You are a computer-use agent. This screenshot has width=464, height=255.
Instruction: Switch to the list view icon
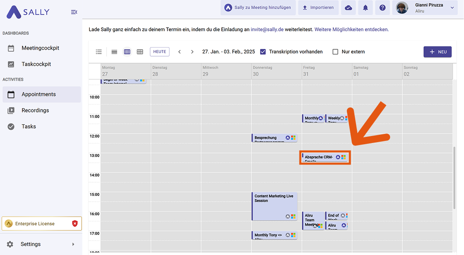coord(99,52)
